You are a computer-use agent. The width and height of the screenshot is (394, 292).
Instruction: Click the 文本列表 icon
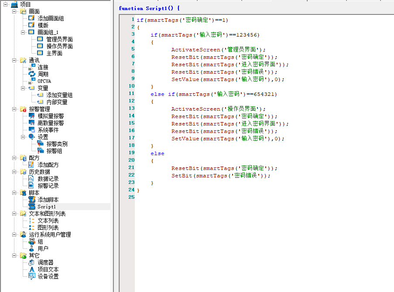click(32, 221)
